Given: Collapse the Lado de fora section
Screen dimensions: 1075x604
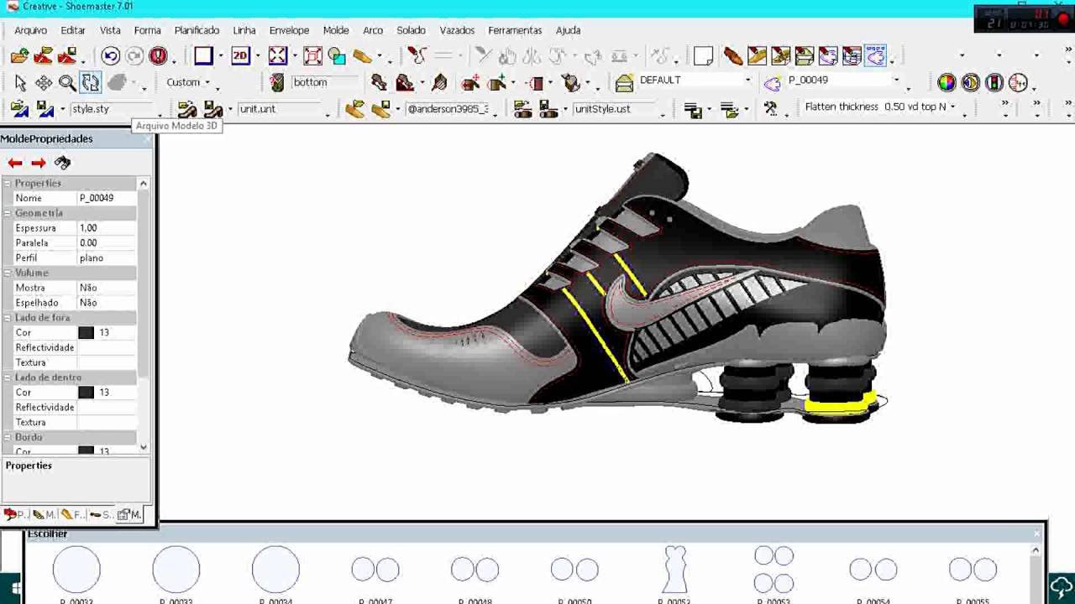Looking at the screenshot, I should point(8,318).
